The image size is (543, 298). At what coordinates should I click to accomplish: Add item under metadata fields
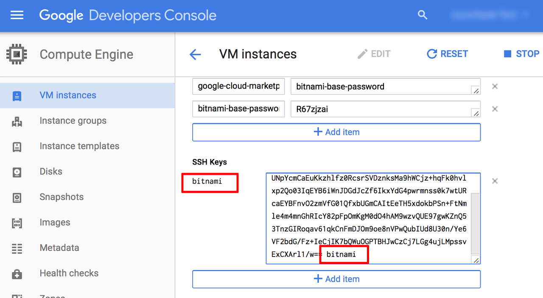click(336, 132)
